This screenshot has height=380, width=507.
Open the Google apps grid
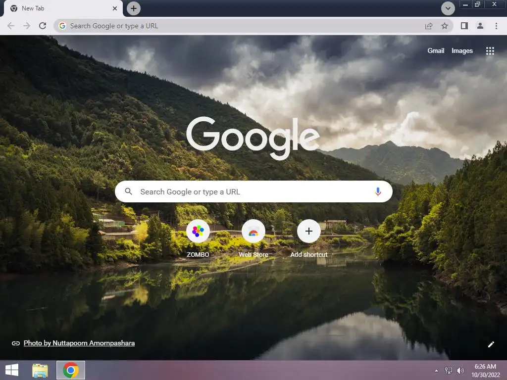(490, 51)
